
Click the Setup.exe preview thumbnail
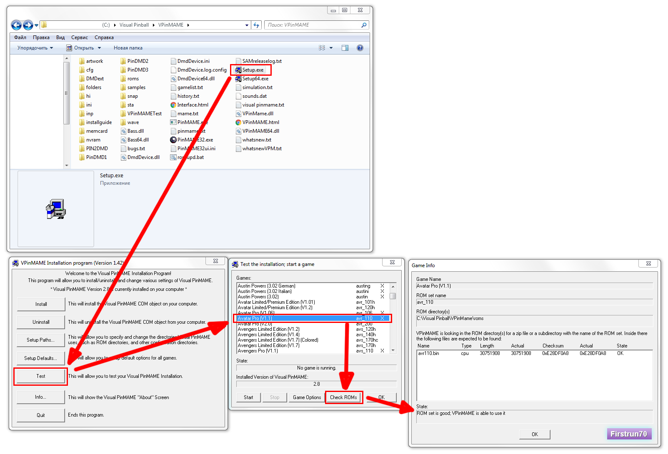(x=56, y=209)
